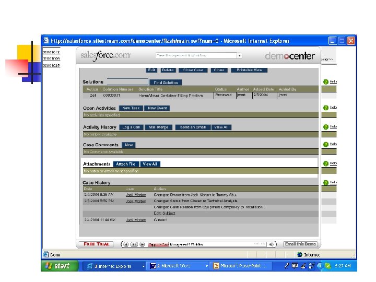The height and width of the screenshot is (282, 376).
Task: Click Jack Morton link in 'Created' history row
Action: [x=136, y=220]
